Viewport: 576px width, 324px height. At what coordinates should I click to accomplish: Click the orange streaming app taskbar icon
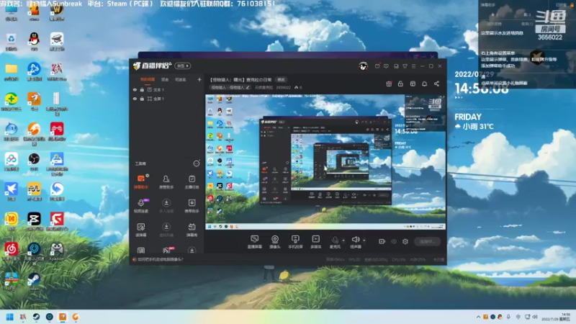[63, 317]
